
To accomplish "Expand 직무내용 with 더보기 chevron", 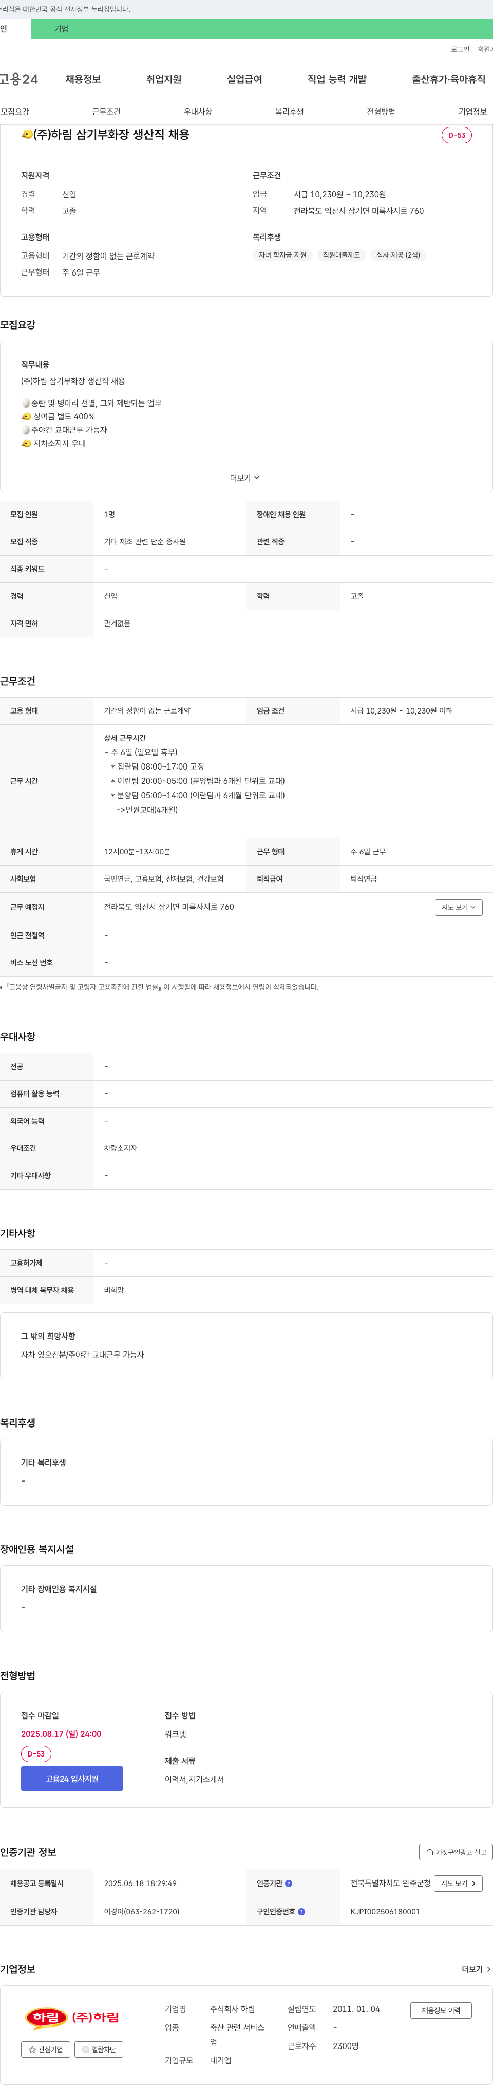I will (x=245, y=478).
